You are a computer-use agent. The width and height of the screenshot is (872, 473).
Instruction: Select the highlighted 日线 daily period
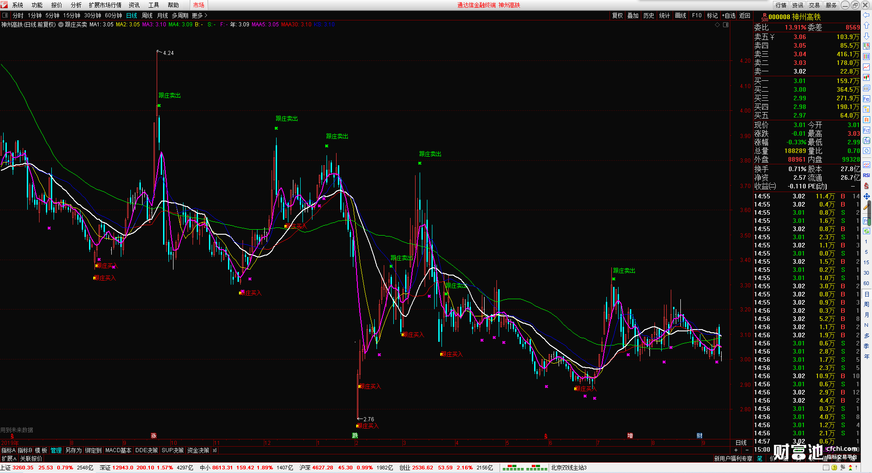point(132,15)
